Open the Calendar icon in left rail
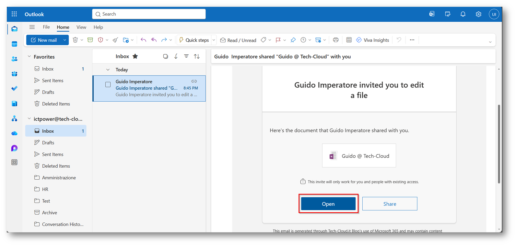Screen dimensions: 516x246 [x=15, y=44]
